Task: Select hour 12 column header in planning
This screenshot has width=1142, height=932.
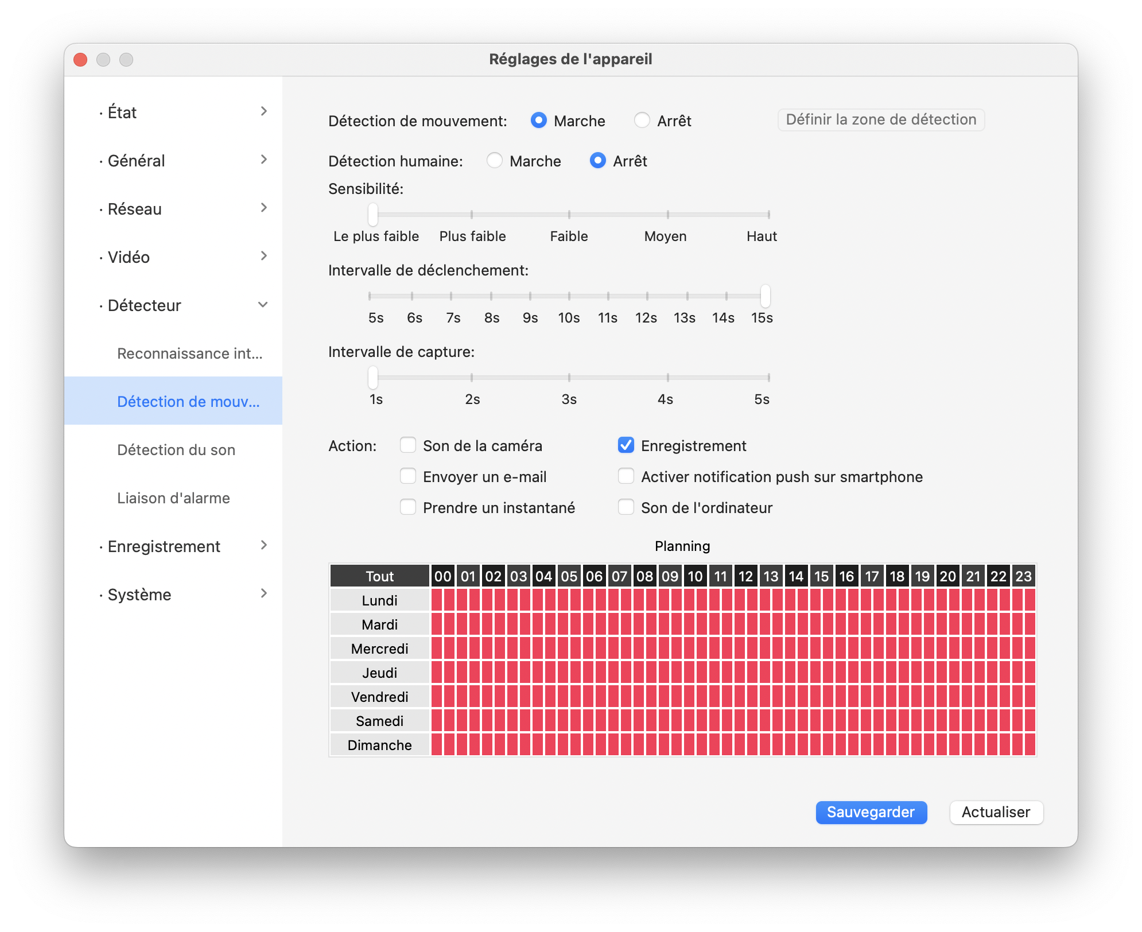Action: (x=745, y=576)
